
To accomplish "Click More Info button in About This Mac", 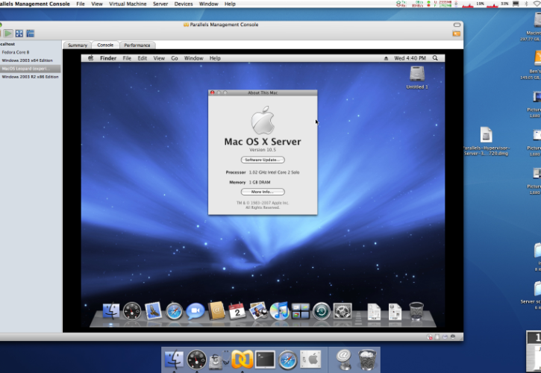I will point(263,192).
